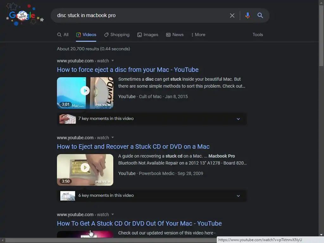
Task: Open search Tools
Action: 258,35
